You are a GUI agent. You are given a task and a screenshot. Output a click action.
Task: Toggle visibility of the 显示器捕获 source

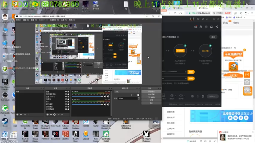click(66, 109)
